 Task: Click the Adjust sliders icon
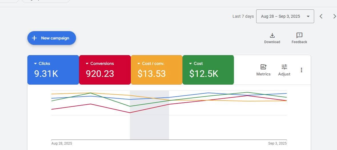[x=284, y=67]
